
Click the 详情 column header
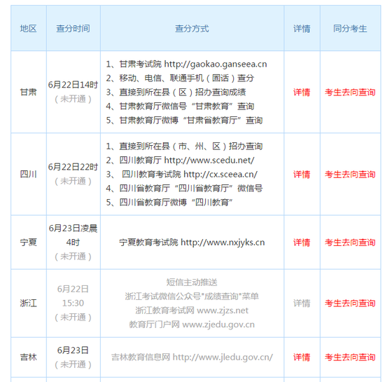click(302, 29)
